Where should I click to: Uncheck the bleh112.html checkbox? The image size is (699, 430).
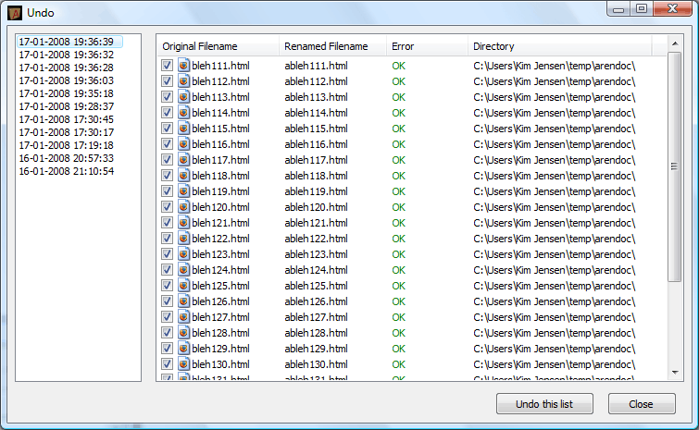168,81
